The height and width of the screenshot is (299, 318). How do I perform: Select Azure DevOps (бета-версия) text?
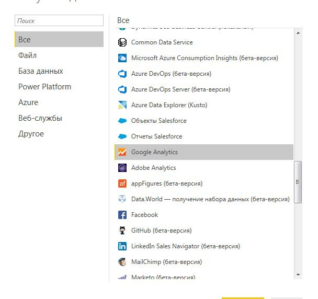172,74
